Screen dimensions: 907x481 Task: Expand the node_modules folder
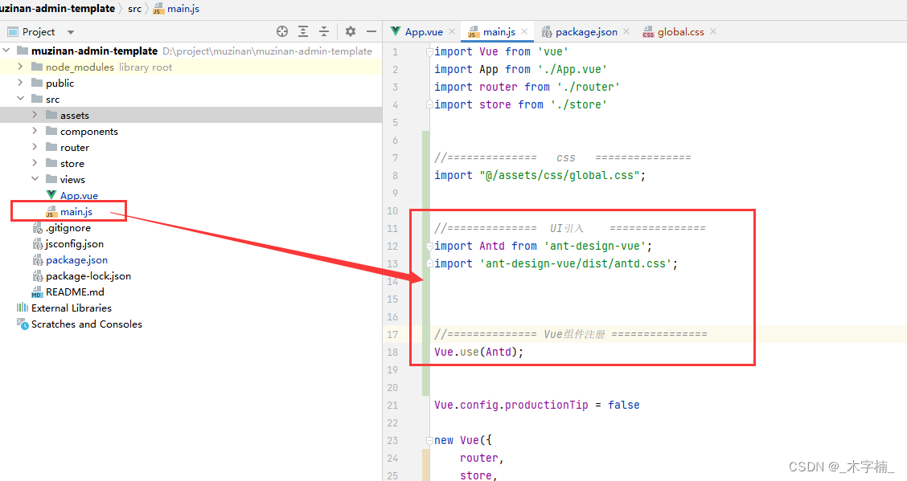click(x=20, y=67)
